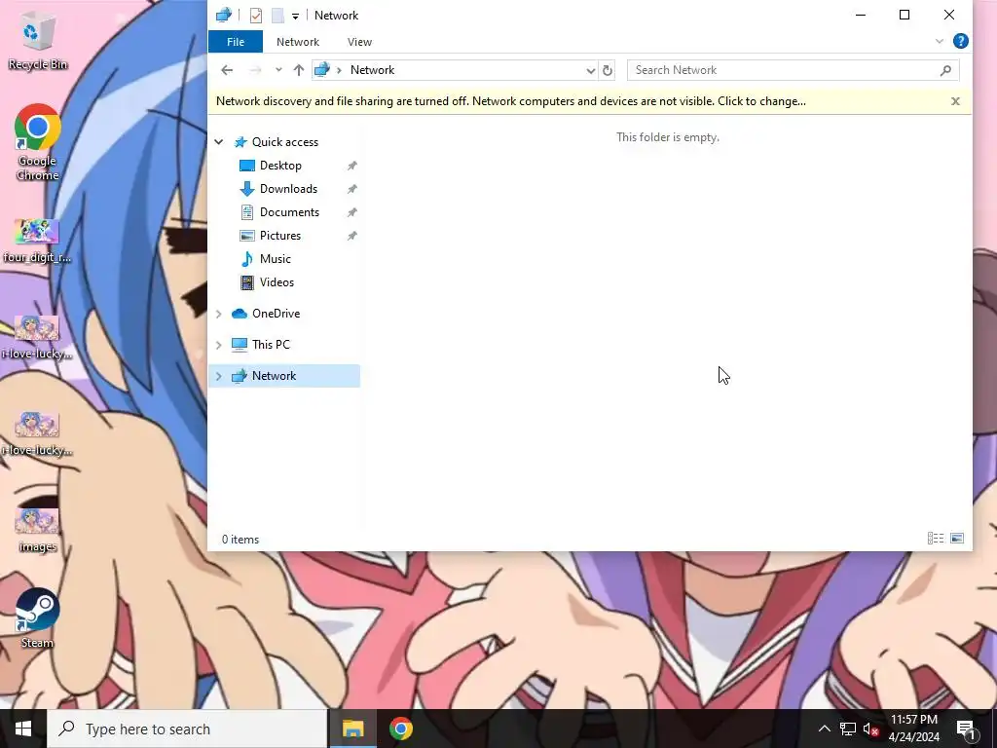Select This PC in the navigation pane
The image size is (997, 748).
(x=271, y=345)
